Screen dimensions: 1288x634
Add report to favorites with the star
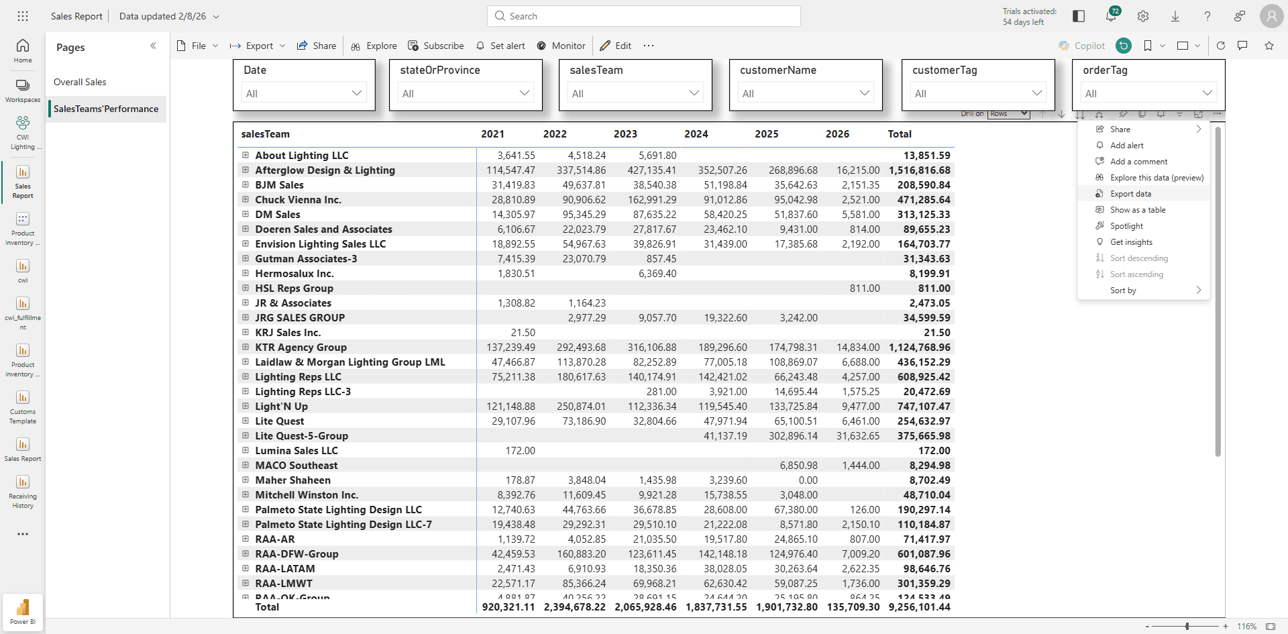point(1269,46)
